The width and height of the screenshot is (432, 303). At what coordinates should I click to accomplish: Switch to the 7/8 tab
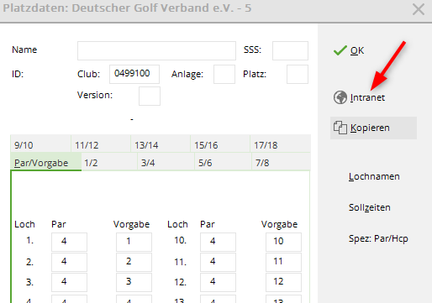click(x=281, y=162)
